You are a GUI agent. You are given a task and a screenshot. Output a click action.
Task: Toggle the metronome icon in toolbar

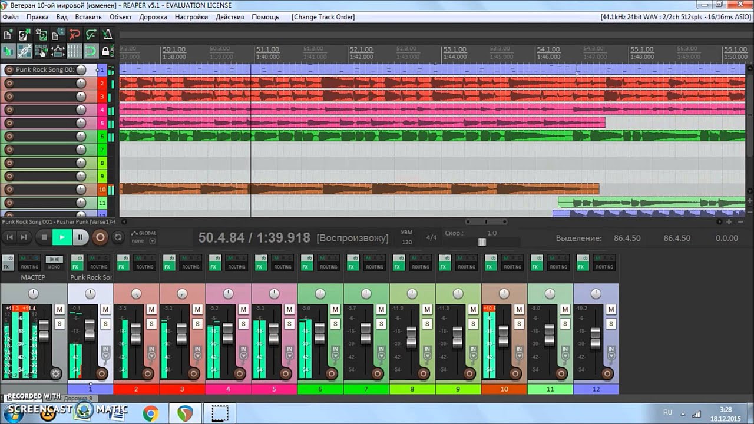(x=107, y=35)
